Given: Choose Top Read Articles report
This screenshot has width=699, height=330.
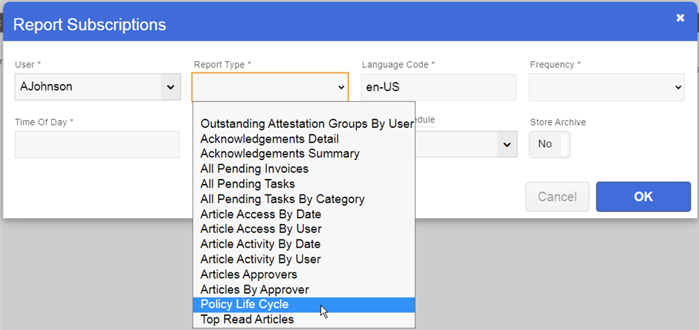Looking at the screenshot, I should tap(247, 319).
